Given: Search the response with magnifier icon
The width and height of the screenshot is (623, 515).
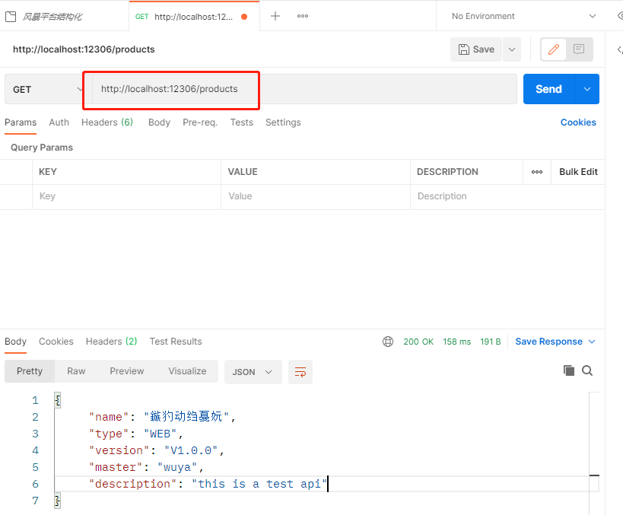Looking at the screenshot, I should pos(587,370).
